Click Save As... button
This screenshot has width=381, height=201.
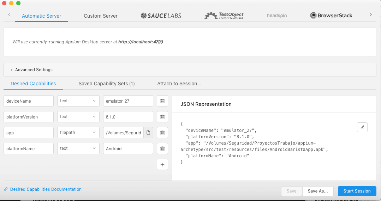318,191
